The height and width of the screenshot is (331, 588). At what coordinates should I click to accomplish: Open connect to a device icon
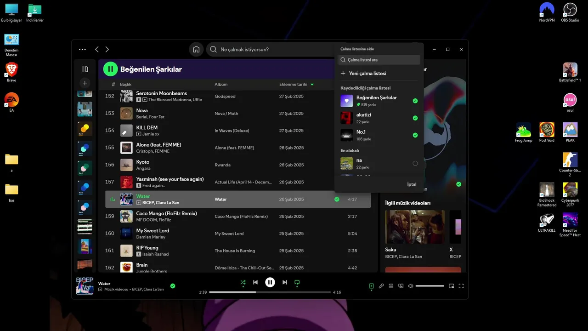[x=401, y=286]
